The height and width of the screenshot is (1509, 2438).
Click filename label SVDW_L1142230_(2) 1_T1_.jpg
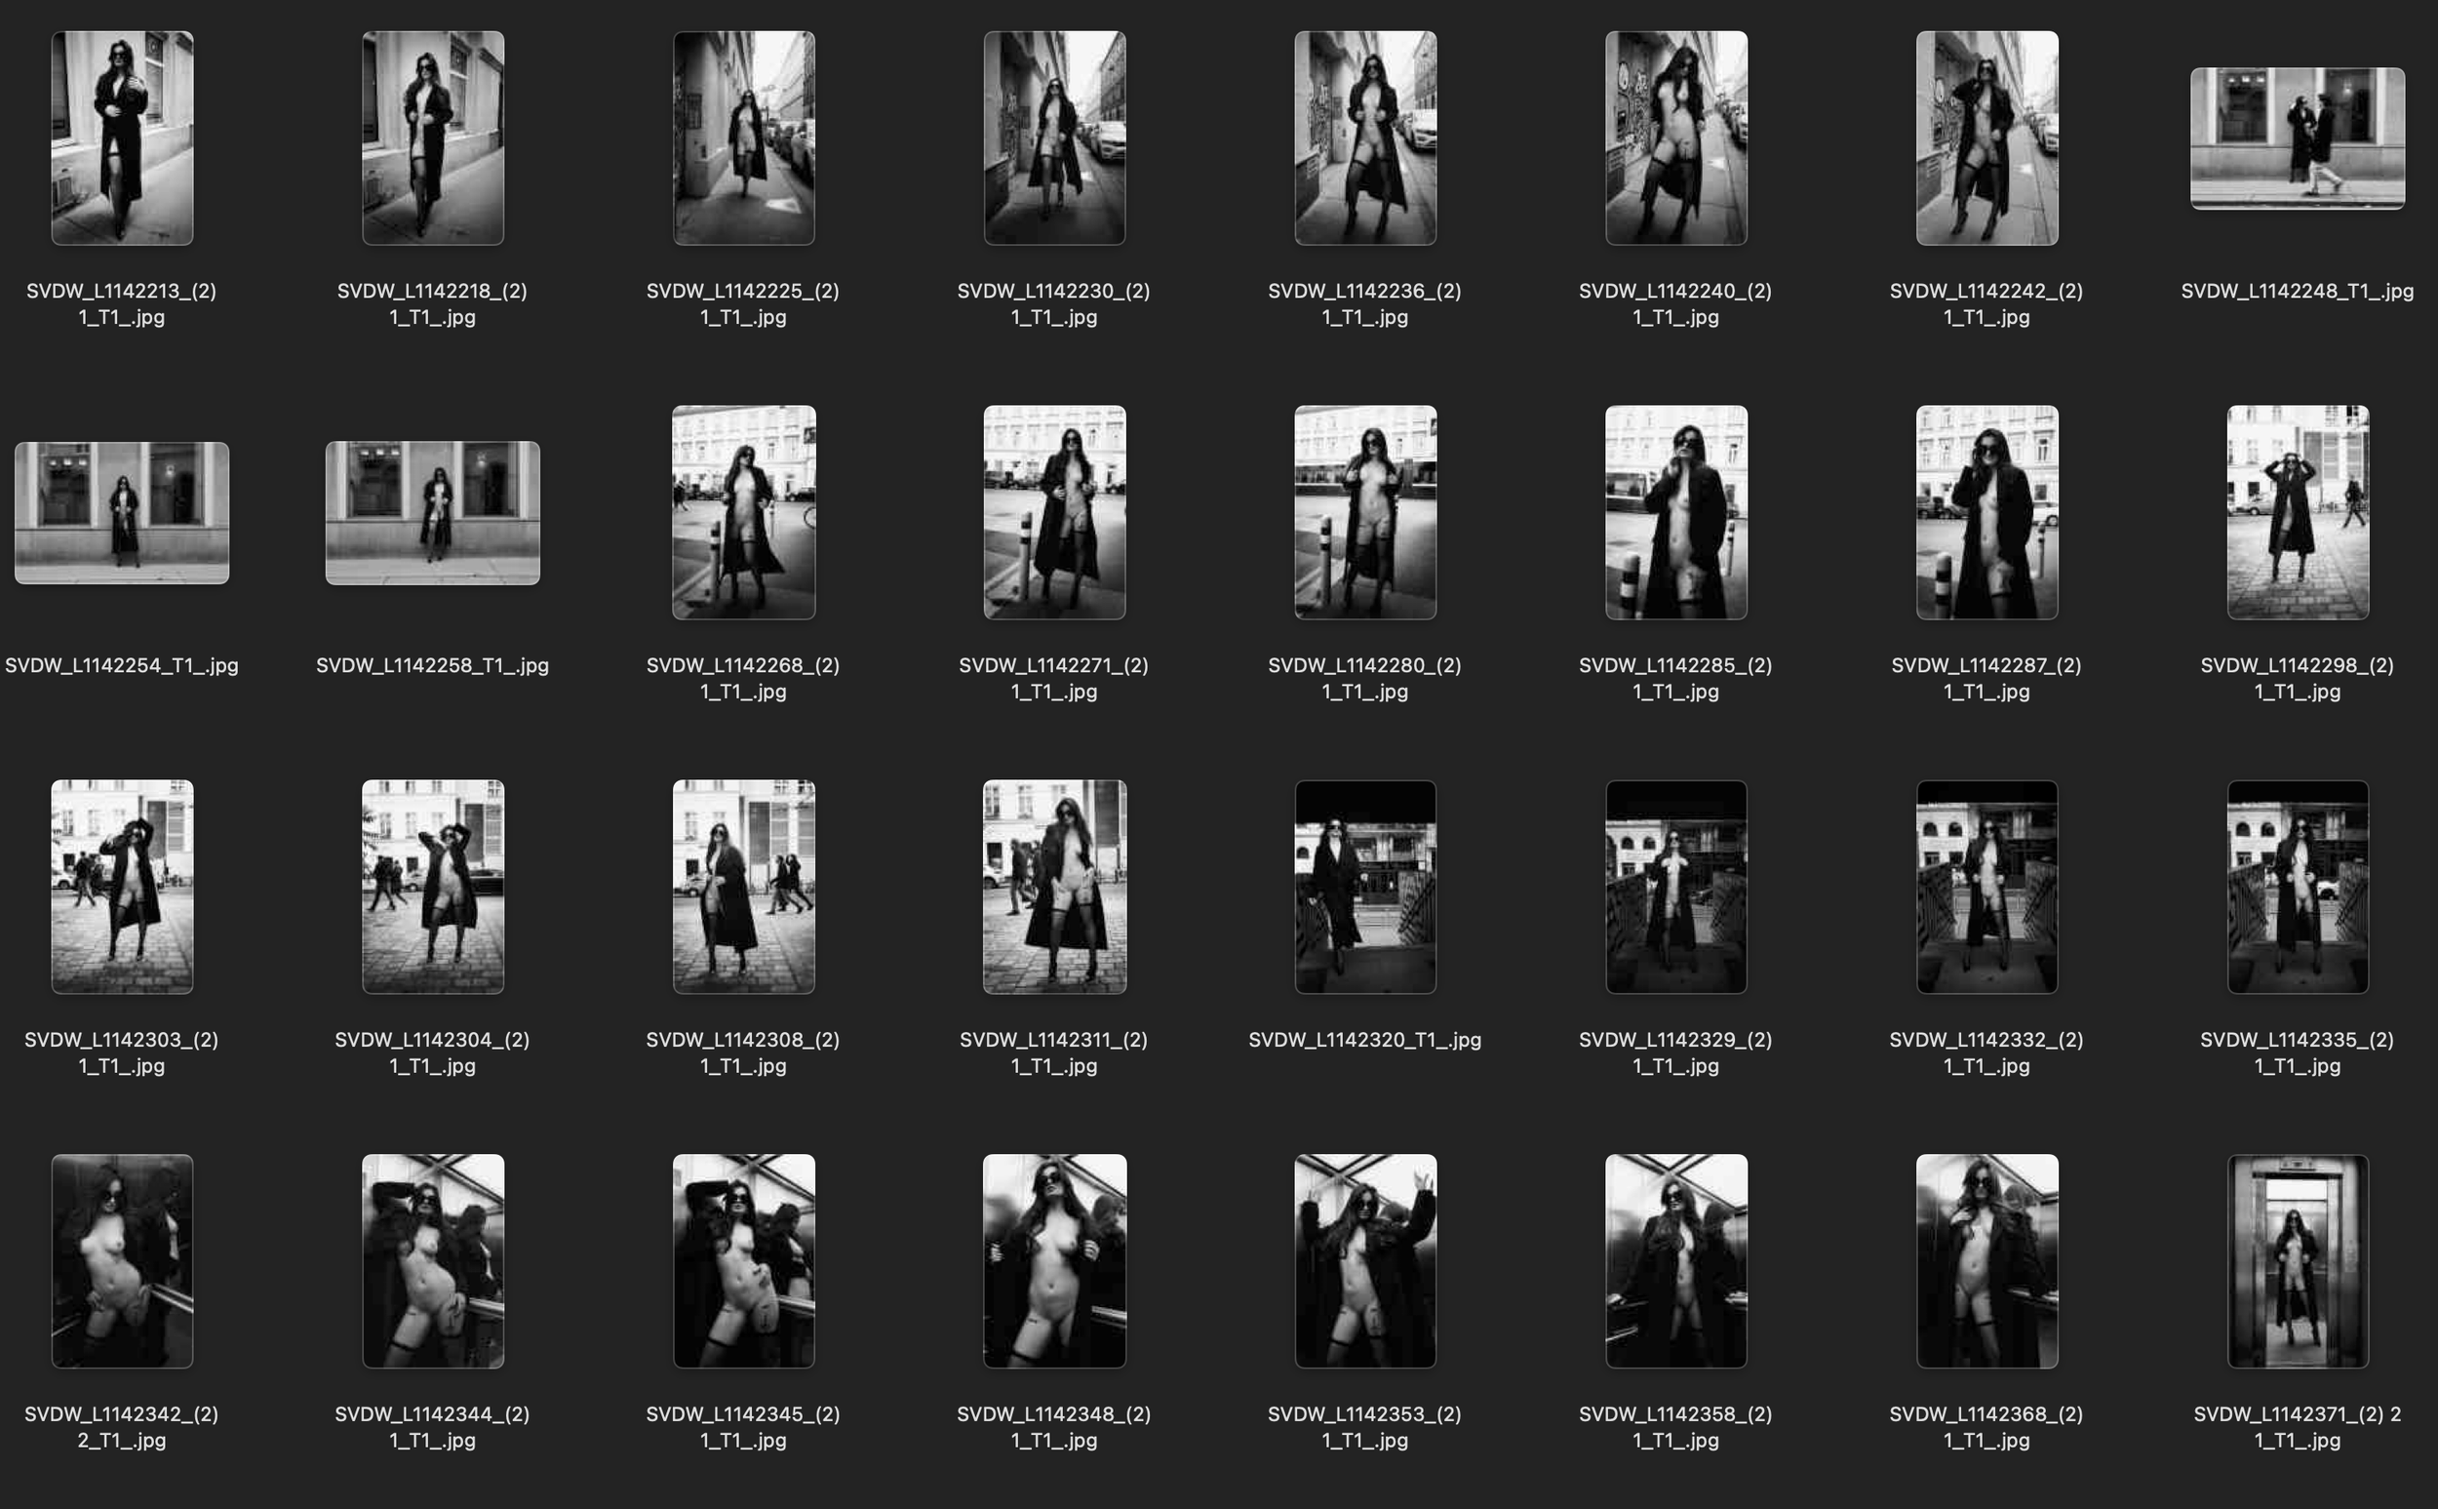click(1053, 303)
